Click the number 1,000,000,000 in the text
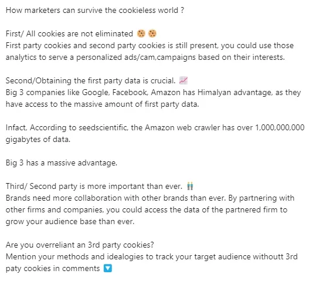Viewport: 313px width, 291px height. 280,127
